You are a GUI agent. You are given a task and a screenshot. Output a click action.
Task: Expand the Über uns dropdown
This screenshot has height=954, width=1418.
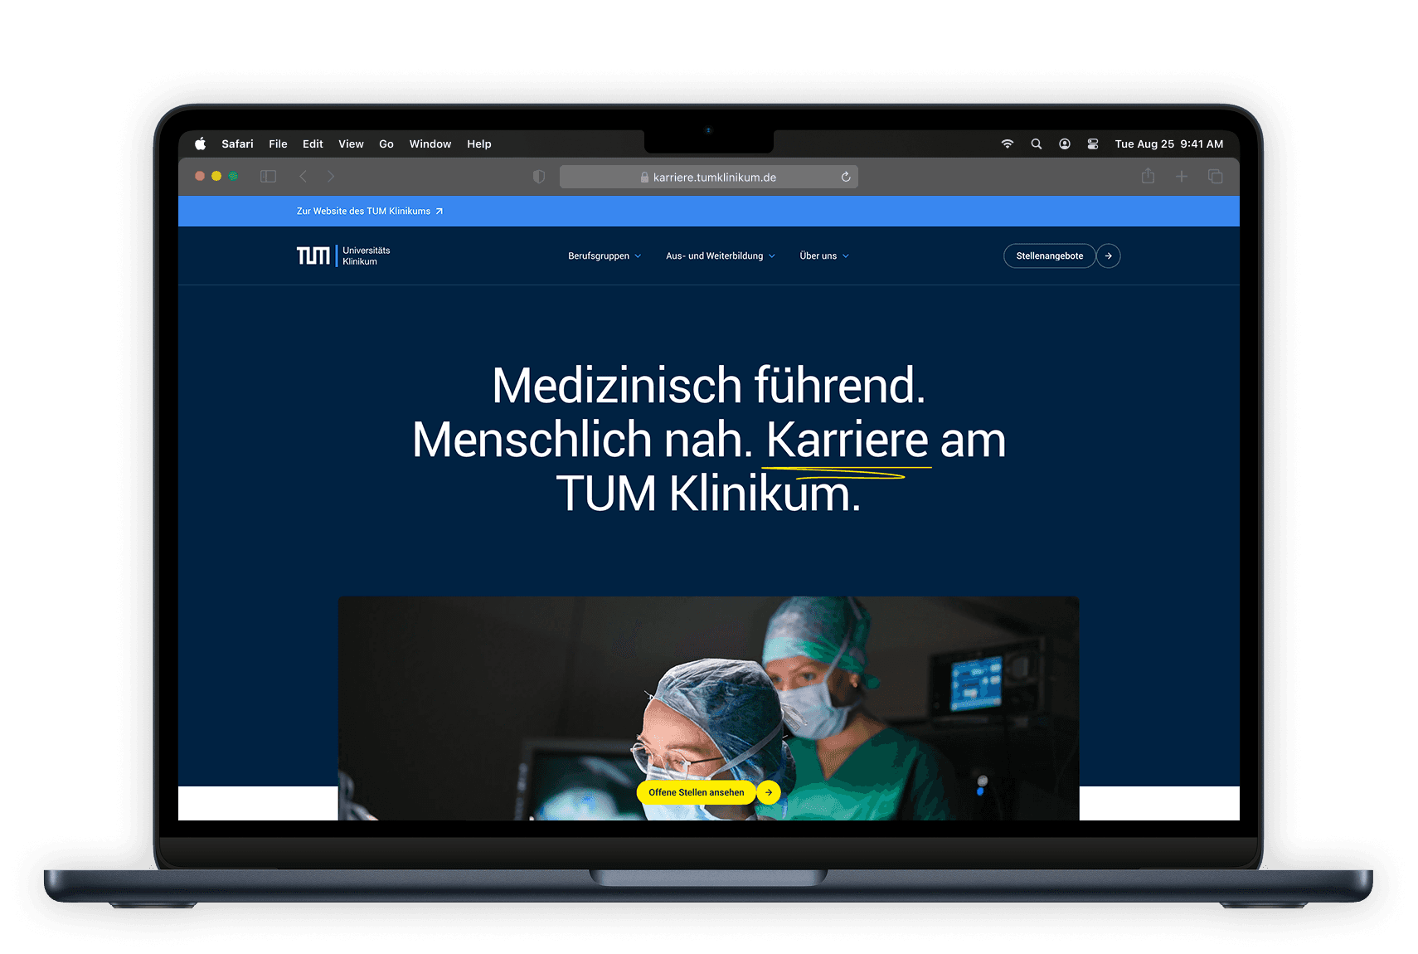[x=824, y=256]
